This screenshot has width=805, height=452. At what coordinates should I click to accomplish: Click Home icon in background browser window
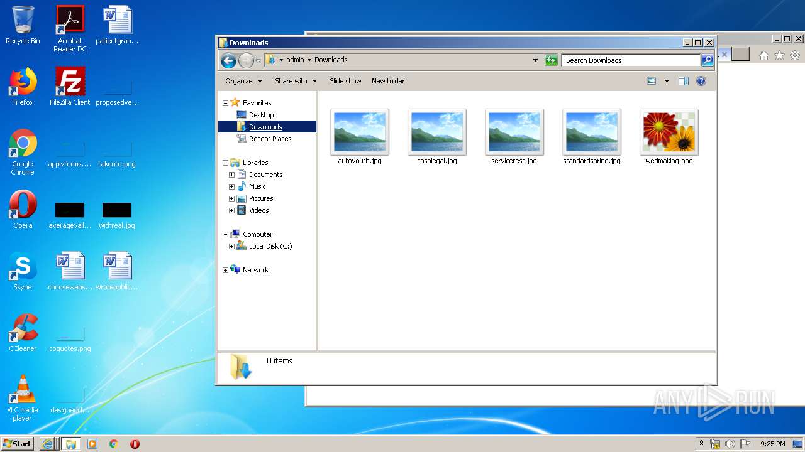click(x=763, y=55)
